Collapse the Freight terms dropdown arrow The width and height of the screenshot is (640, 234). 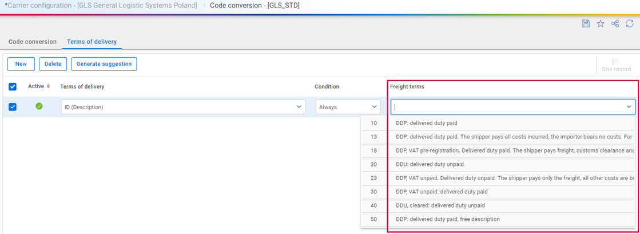629,107
